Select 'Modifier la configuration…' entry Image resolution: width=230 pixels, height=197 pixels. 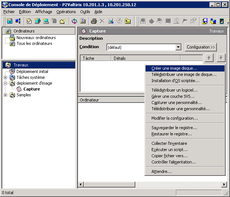[185, 118]
